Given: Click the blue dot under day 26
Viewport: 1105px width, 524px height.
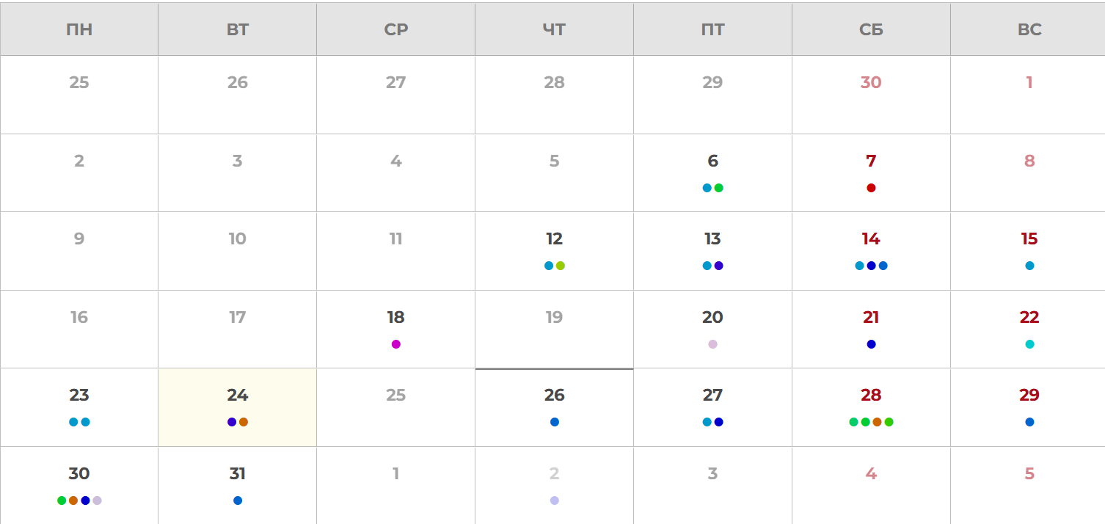Looking at the screenshot, I should (x=555, y=422).
